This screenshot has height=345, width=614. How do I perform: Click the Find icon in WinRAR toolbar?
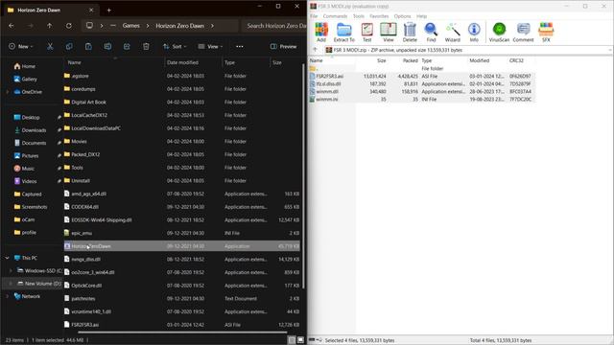point(431,32)
